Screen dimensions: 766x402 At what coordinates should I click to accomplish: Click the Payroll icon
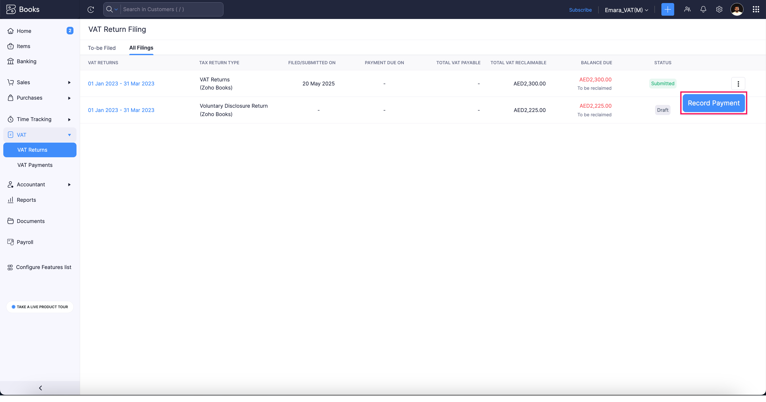[x=10, y=242]
